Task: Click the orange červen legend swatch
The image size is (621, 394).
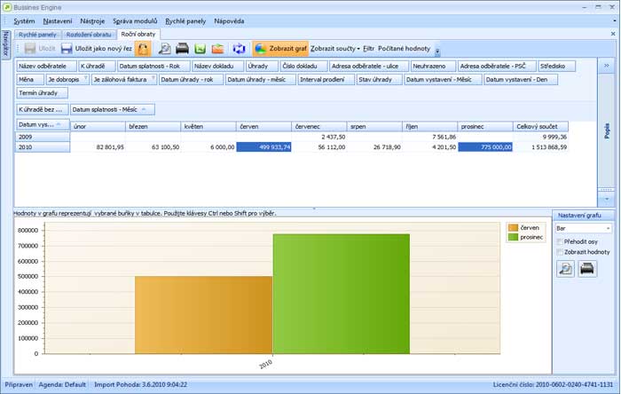Action: coord(512,228)
